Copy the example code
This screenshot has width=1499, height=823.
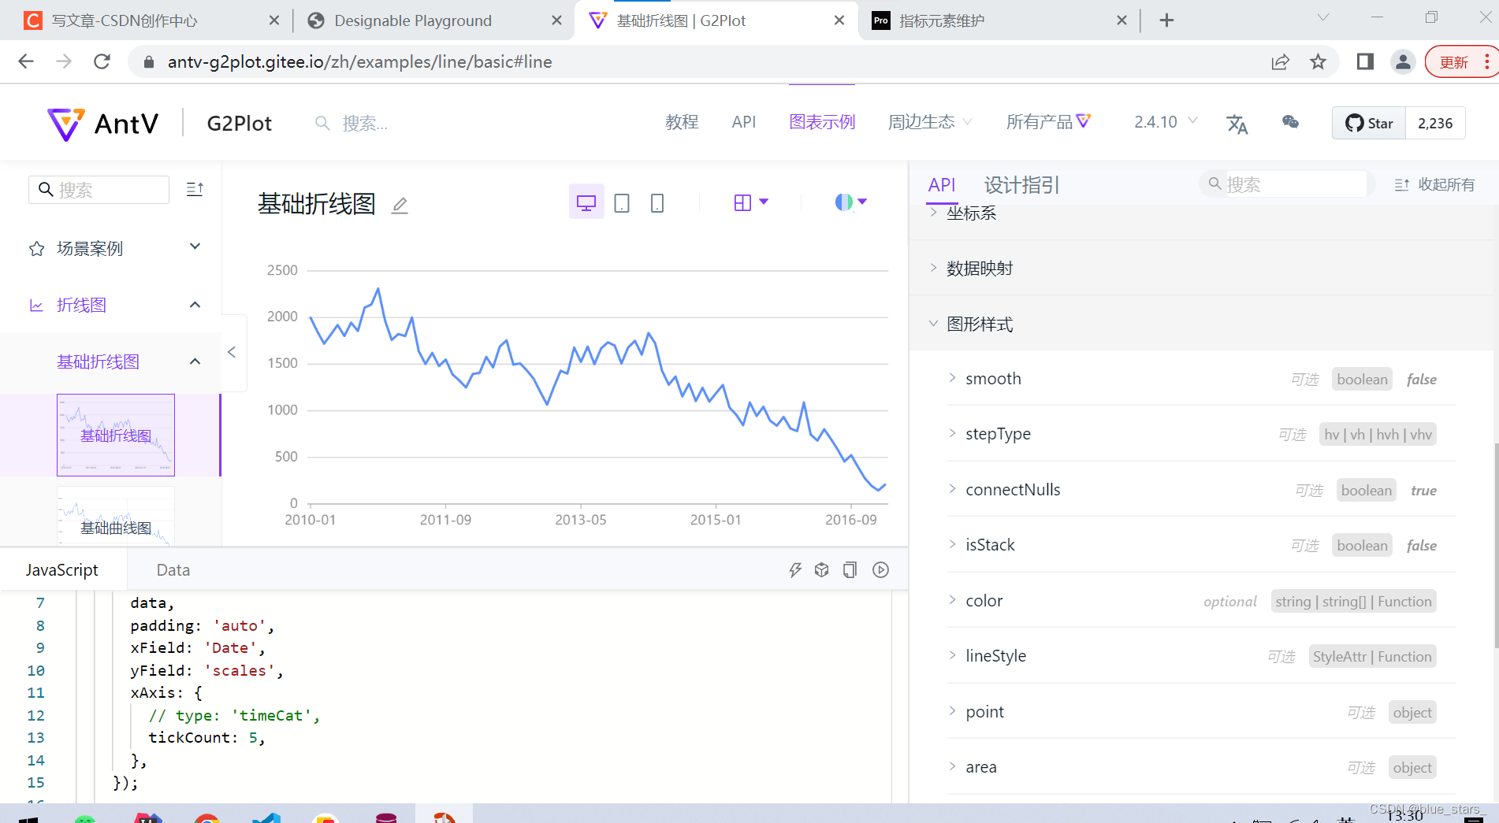point(850,569)
